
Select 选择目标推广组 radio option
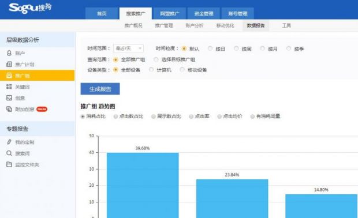pos(156,60)
